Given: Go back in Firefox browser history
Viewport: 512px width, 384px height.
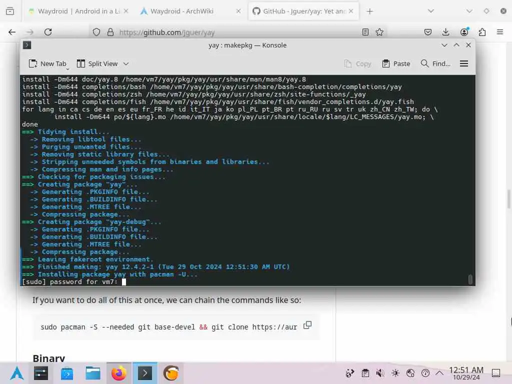Looking at the screenshot, I should click(x=12, y=32).
